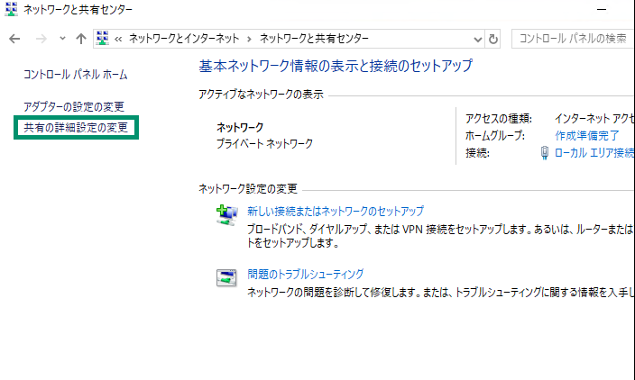Expand the chevron after ネットワークとインターネット
The height and width of the screenshot is (380, 635).
pos(250,39)
